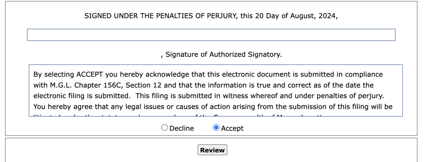Choose Decline to reject the perjury acknowledgment
The image size is (424, 162).
[165, 127]
